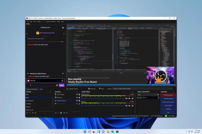The height and width of the screenshot is (134, 202).
Task: Adjust the Desktop Audio volume slider
Action: 104,98
